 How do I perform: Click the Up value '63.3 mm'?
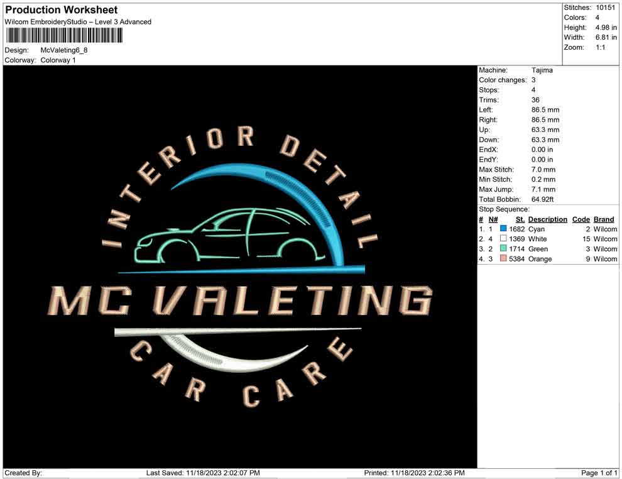(x=545, y=129)
